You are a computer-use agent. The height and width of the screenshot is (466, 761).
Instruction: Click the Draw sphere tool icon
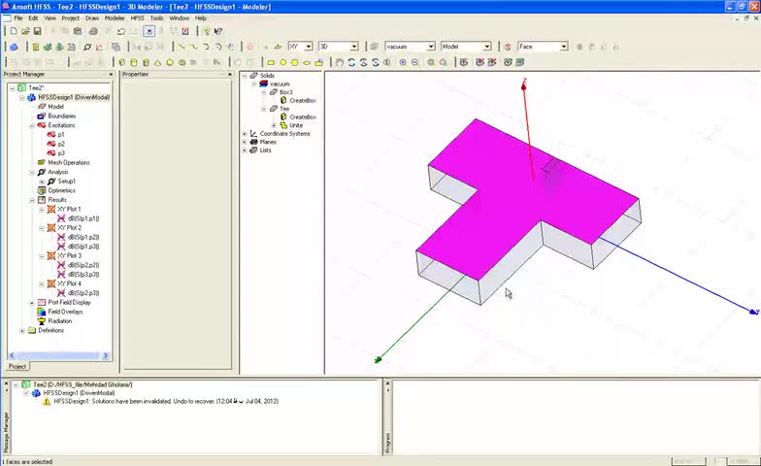click(x=169, y=62)
